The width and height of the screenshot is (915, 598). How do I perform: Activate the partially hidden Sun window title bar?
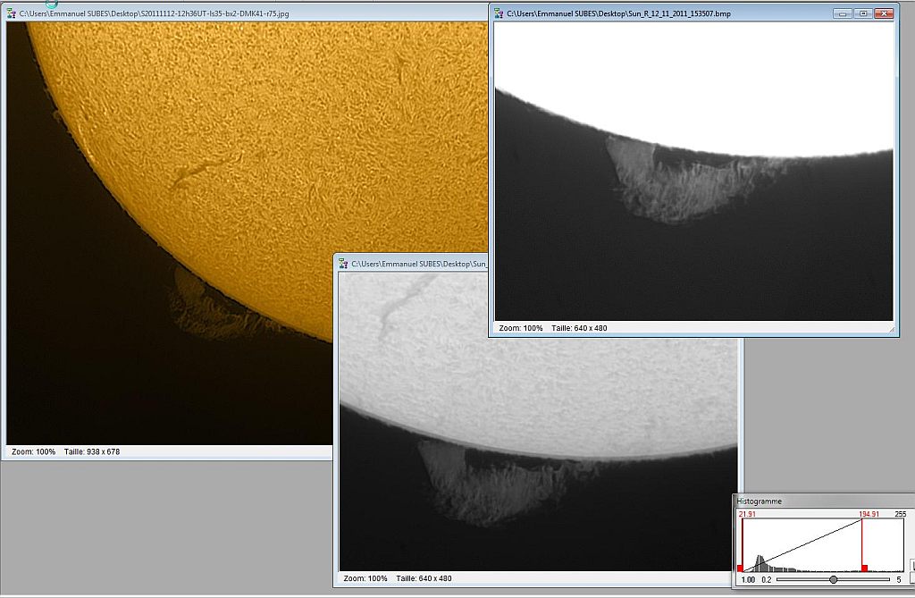pyautogui.click(x=411, y=264)
